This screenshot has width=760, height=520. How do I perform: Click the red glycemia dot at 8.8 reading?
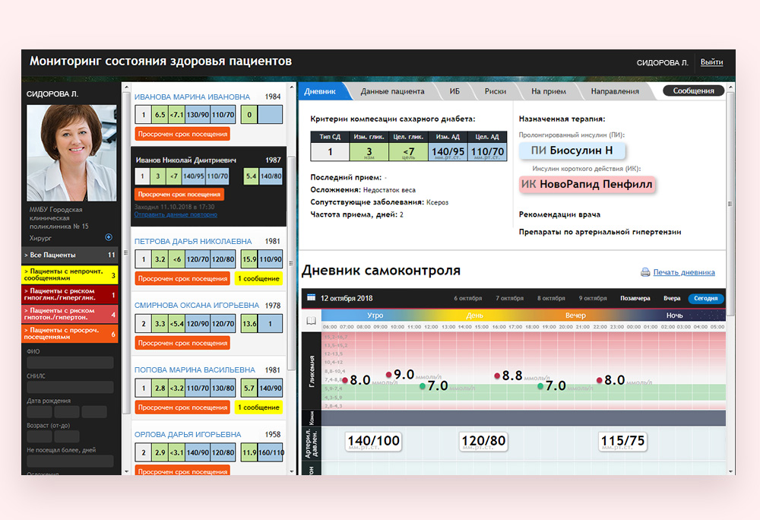tap(497, 376)
